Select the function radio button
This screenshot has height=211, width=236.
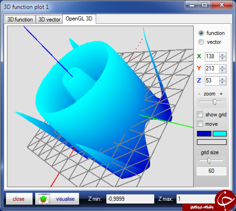(x=201, y=33)
